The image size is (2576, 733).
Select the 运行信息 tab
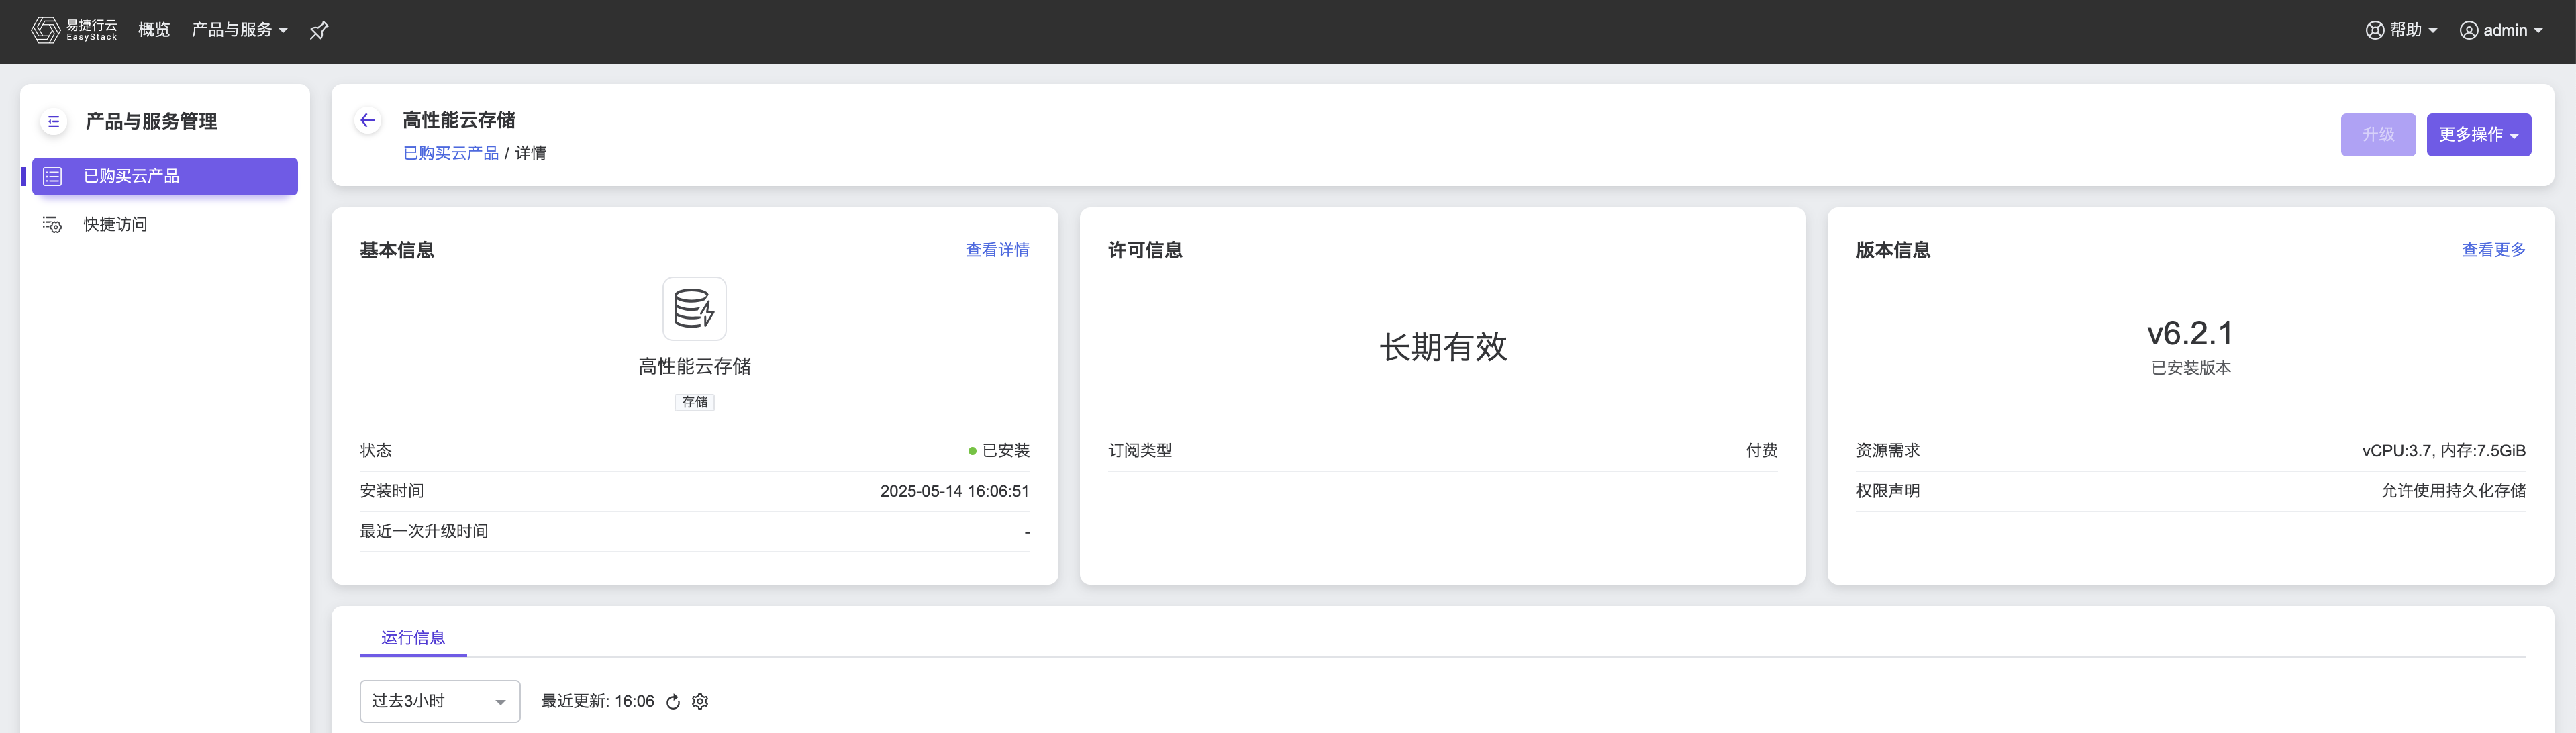pyautogui.click(x=413, y=638)
